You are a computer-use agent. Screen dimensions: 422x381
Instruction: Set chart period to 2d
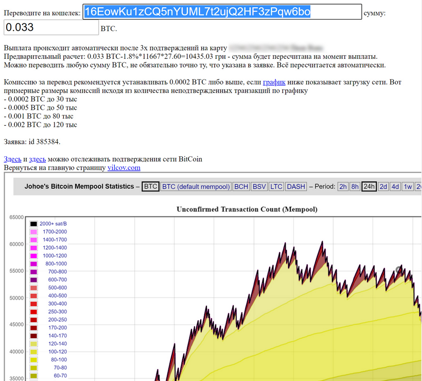(x=383, y=187)
